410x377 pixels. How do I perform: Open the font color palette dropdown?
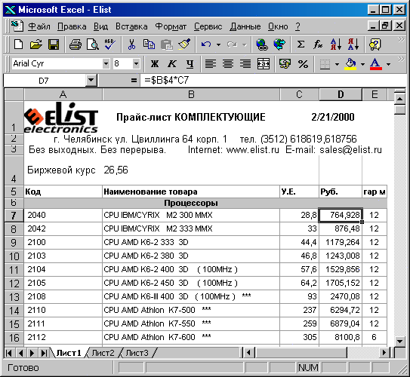(389, 63)
